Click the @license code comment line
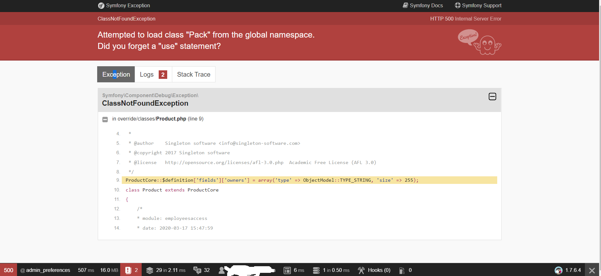 coord(252,162)
